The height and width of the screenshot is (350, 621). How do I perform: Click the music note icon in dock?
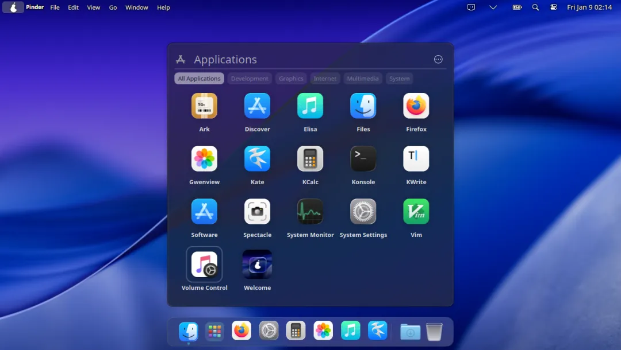(351, 330)
